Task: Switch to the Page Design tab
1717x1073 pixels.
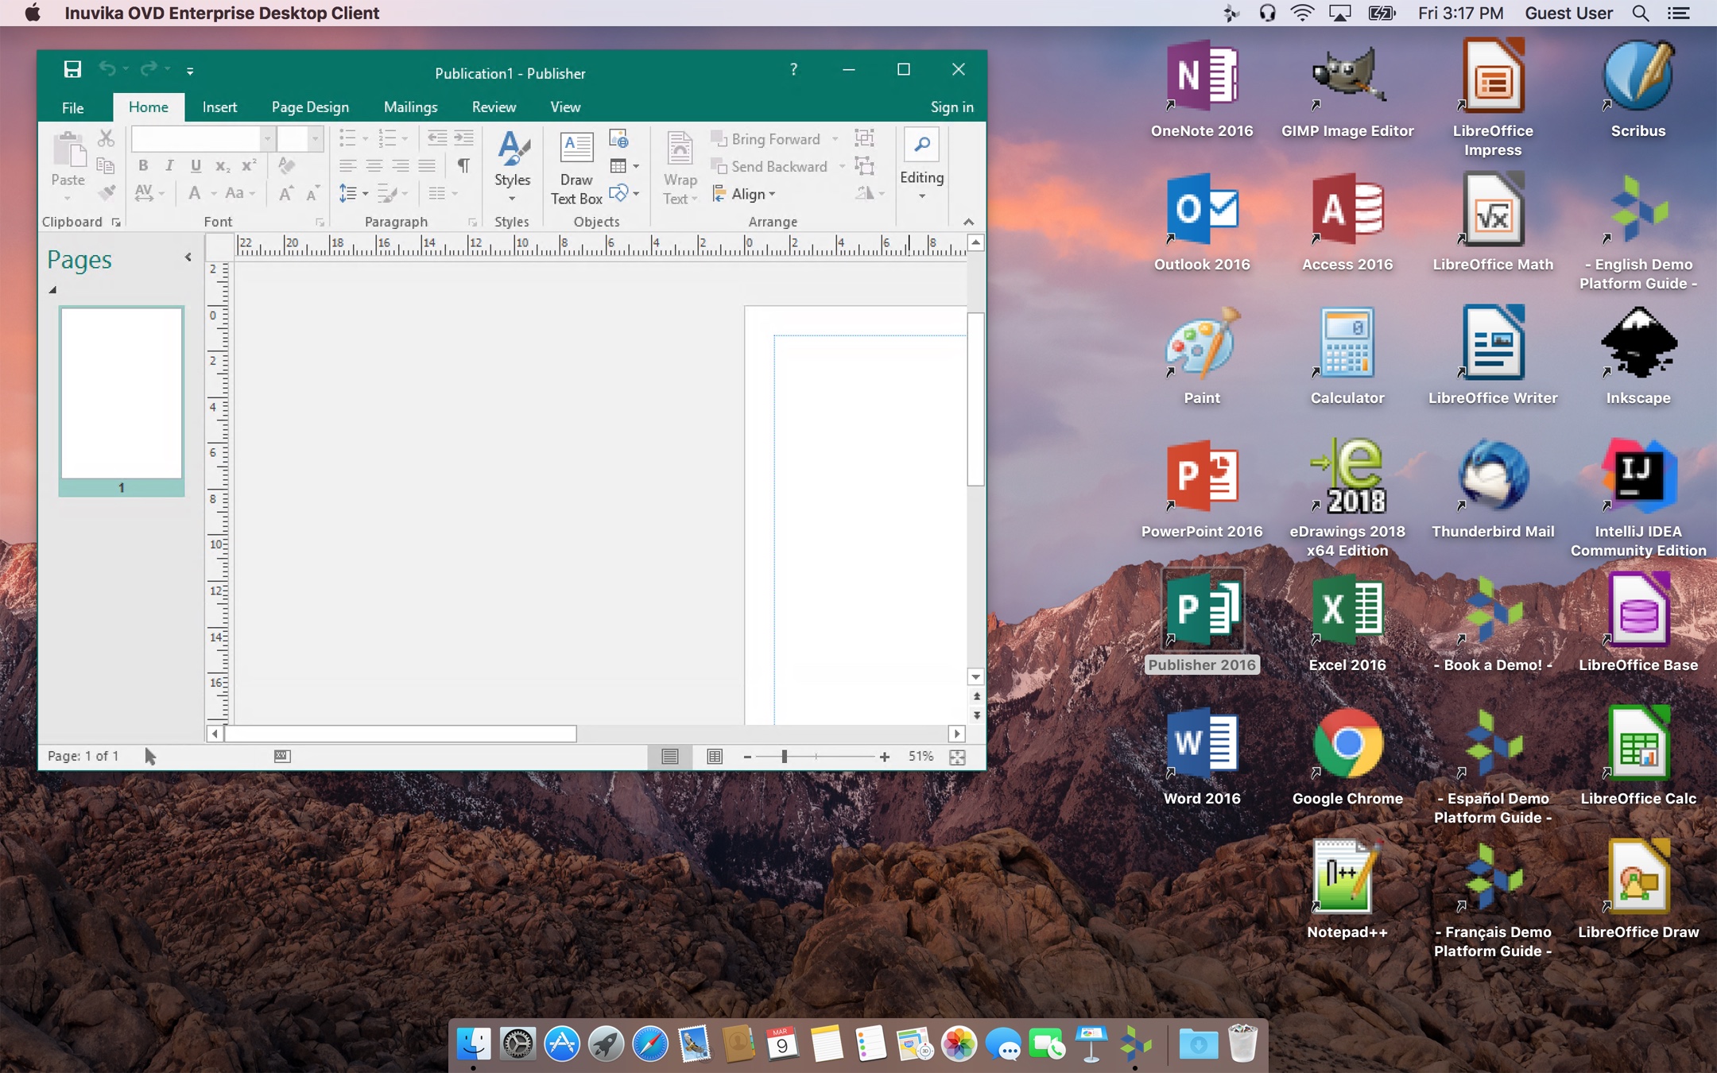Action: pyautogui.click(x=310, y=107)
